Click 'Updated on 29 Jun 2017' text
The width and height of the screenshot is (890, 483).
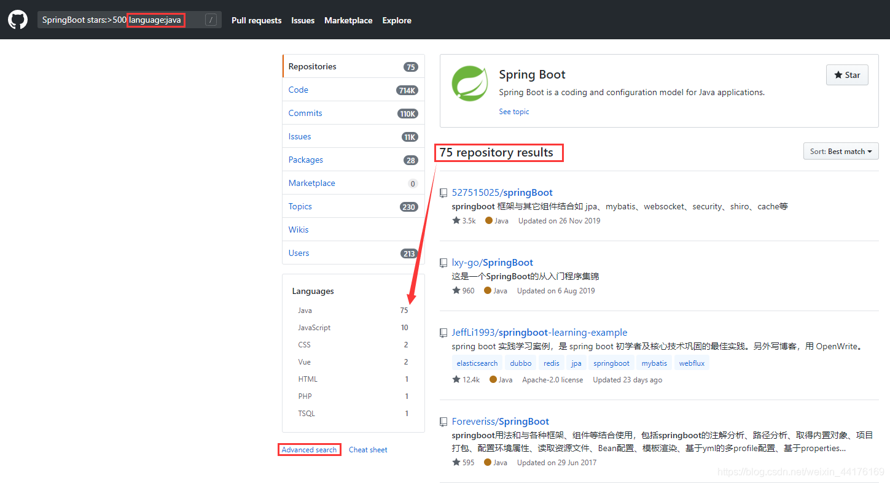coord(558,463)
